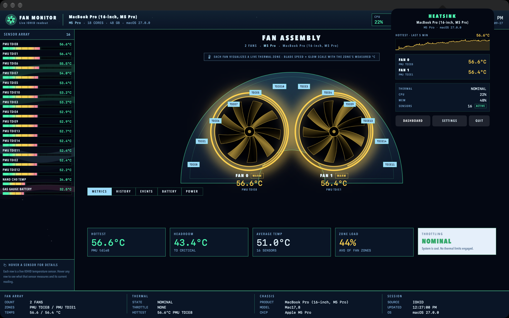Click the thermometer icon in the info banner
509x318 pixels.
click(209, 57)
